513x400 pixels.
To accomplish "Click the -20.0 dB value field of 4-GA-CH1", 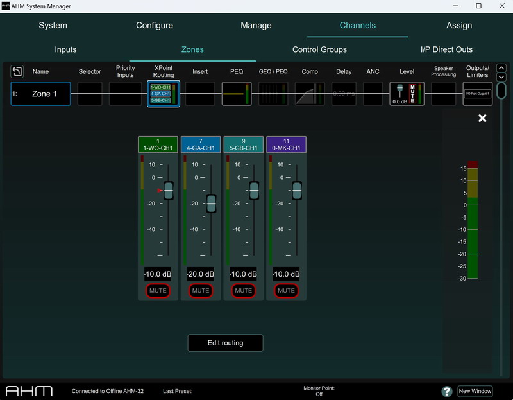I will pos(201,274).
